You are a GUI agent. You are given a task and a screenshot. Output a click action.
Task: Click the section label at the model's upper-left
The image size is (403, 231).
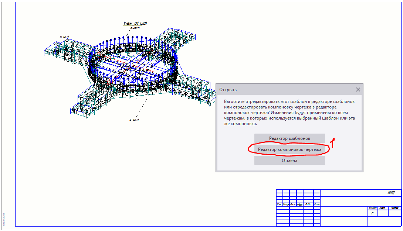[x=64, y=37]
